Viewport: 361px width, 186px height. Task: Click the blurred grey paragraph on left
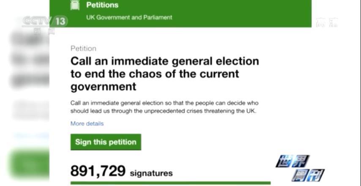(30, 109)
